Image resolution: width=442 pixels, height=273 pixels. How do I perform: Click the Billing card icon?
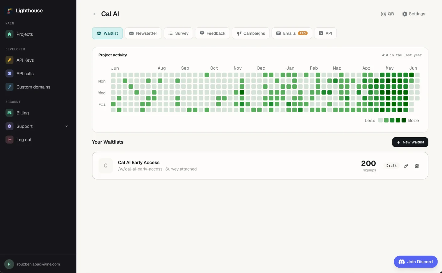[9, 113]
